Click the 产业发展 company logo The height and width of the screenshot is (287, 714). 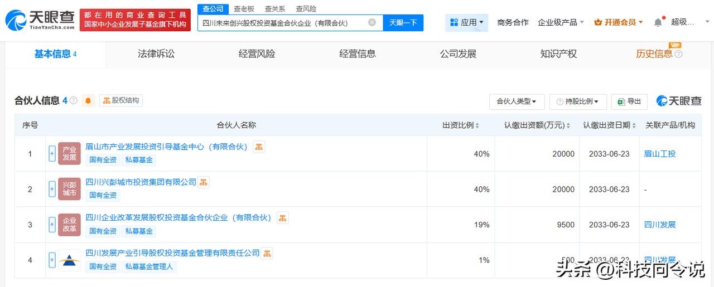coord(69,153)
